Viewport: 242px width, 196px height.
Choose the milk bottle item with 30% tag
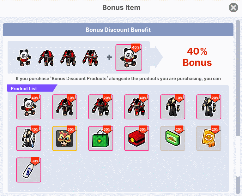[28, 170]
